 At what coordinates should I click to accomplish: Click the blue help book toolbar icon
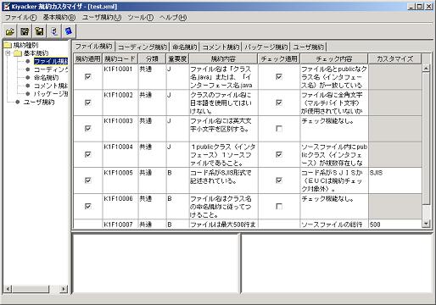tap(69, 31)
